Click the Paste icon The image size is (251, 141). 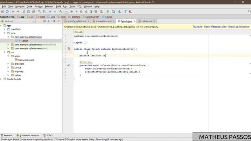point(33,11)
